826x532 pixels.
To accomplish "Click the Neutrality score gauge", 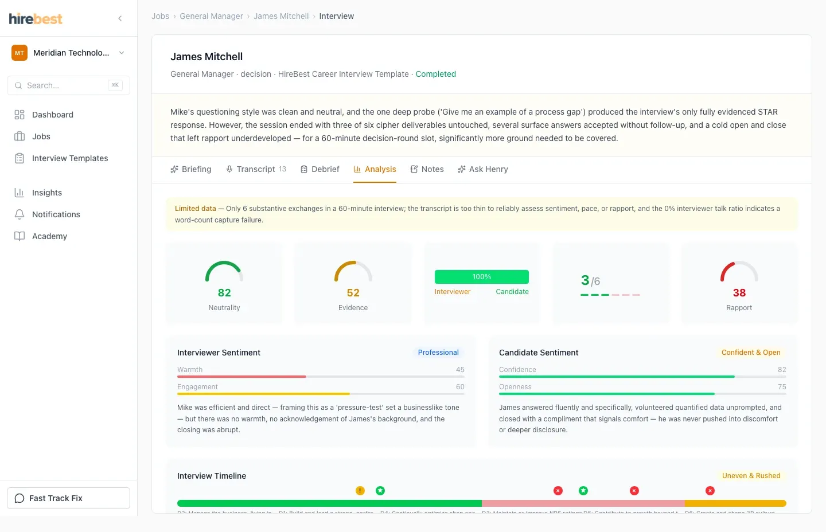I will click(x=224, y=271).
